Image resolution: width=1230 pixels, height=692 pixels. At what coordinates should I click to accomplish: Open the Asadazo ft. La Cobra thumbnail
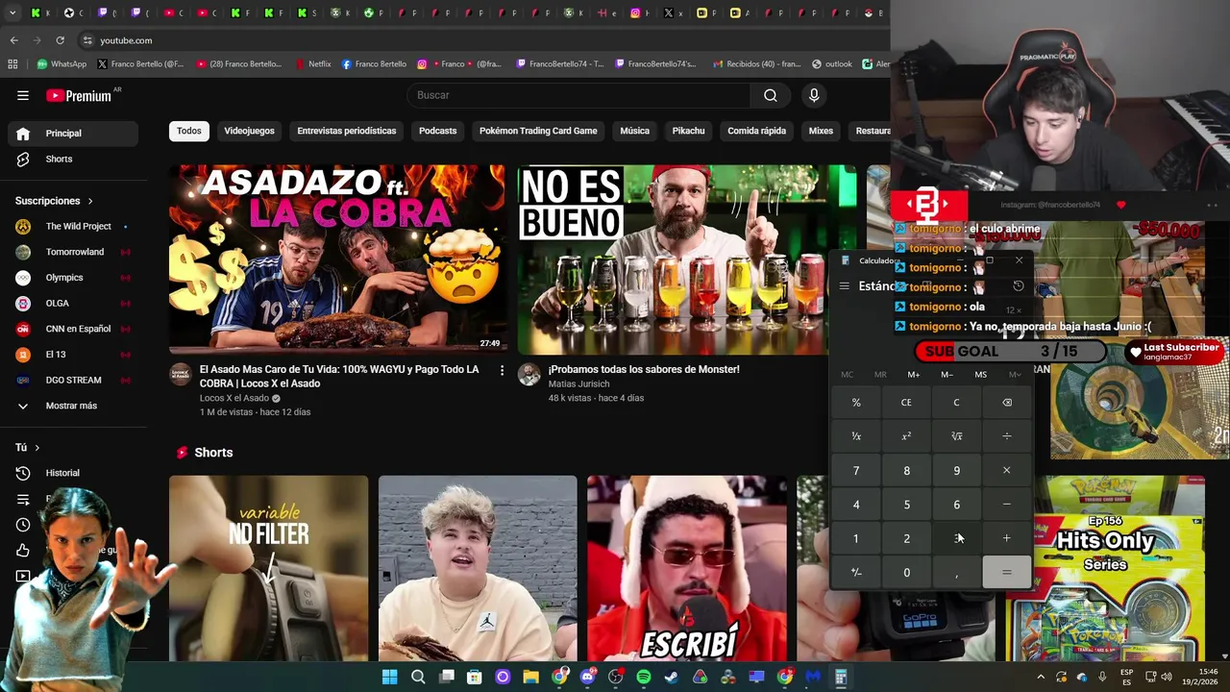point(337,259)
